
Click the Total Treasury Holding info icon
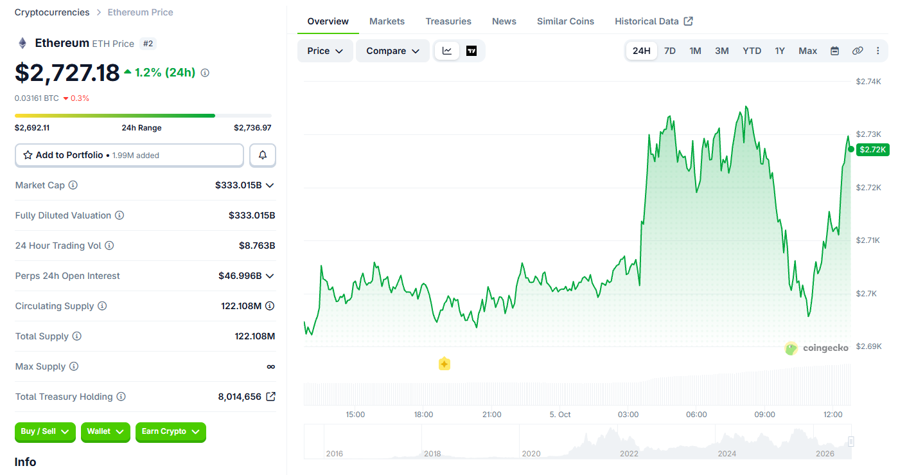point(121,397)
